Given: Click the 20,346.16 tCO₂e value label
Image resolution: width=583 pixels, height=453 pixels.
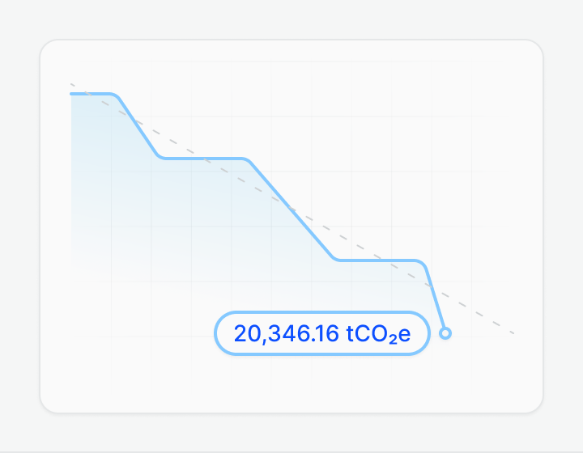Looking at the screenshot, I should 321,333.
